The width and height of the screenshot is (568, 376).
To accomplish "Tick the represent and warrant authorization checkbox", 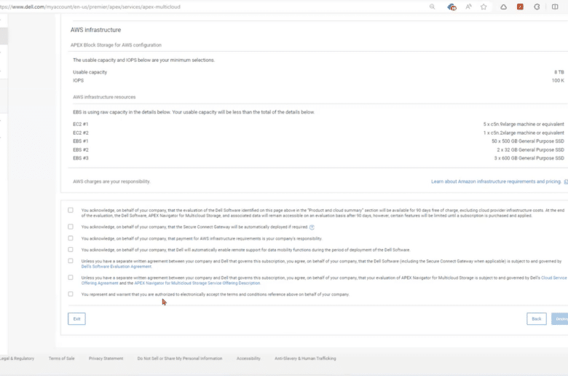I will (x=71, y=294).
